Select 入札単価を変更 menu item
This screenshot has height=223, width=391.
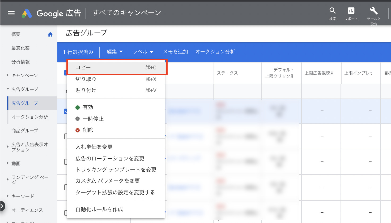point(94,147)
